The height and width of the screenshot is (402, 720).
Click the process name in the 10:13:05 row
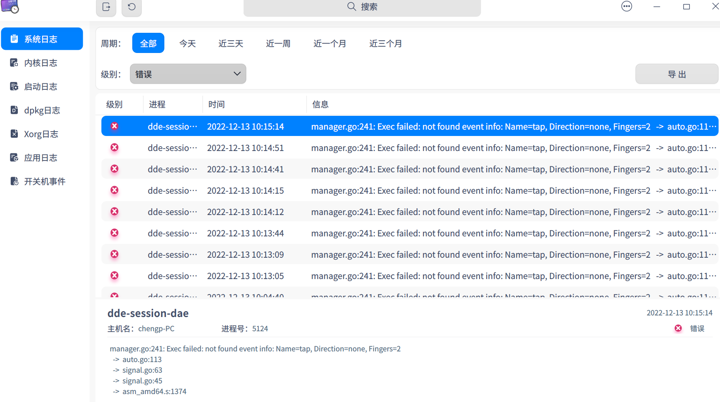(173, 276)
